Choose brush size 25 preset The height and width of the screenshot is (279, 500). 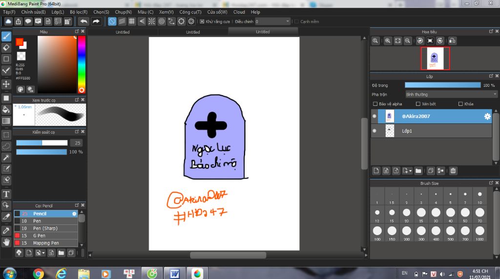click(421, 214)
